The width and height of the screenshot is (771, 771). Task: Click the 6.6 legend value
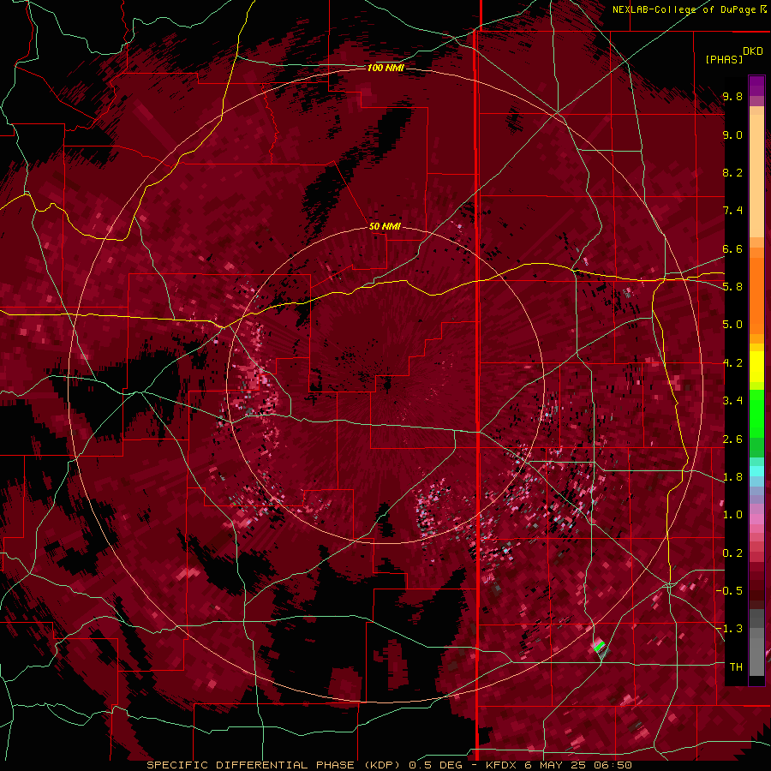pos(732,248)
